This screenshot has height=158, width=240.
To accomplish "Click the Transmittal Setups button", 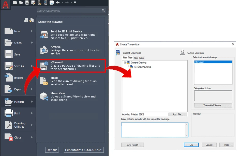I will [x=213, y=105].
